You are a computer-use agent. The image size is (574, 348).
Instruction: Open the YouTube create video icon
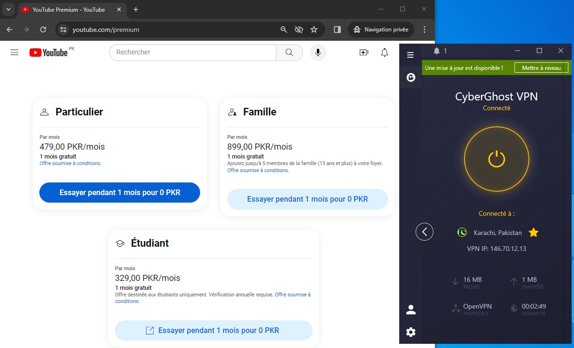tap(364, 53)
